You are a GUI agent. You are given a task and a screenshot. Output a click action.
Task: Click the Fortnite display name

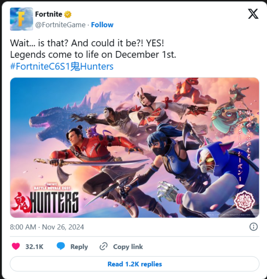(x=49, y=14)
